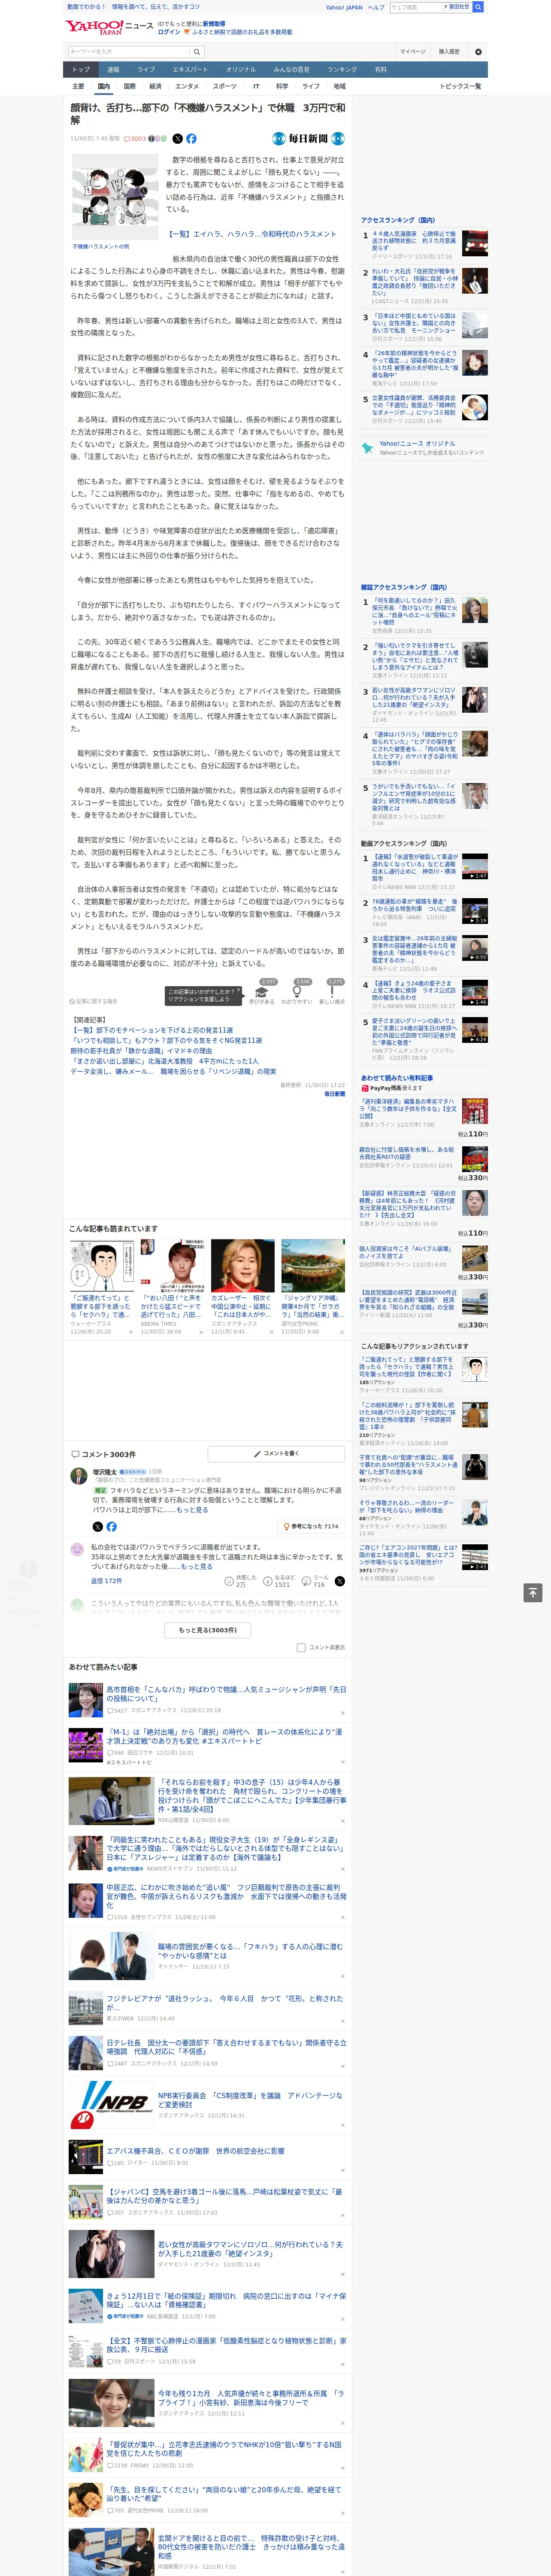Click the article comment count 3003
Image resolution: width=551 pixels, height=2576 pixels.
pos(135,139)
